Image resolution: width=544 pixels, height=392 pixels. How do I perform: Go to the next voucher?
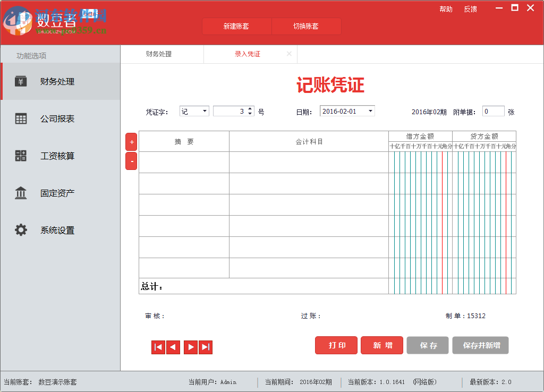pyautogui.click(x=191, y=347)
